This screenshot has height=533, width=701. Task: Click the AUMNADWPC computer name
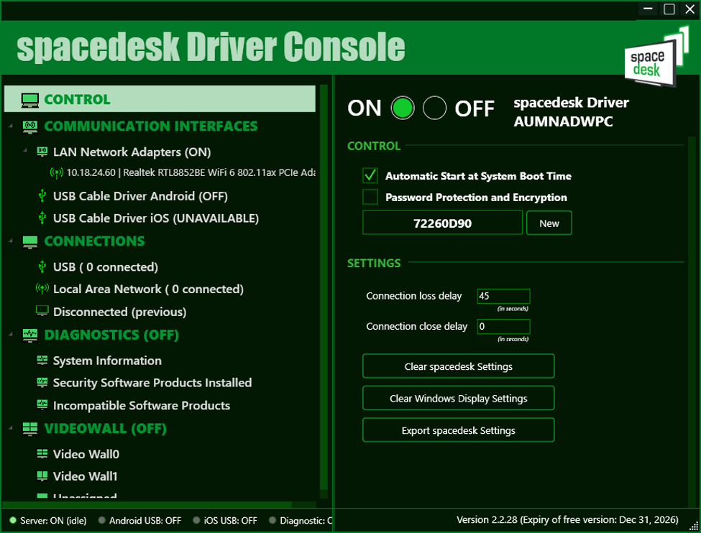click(563, 121)
